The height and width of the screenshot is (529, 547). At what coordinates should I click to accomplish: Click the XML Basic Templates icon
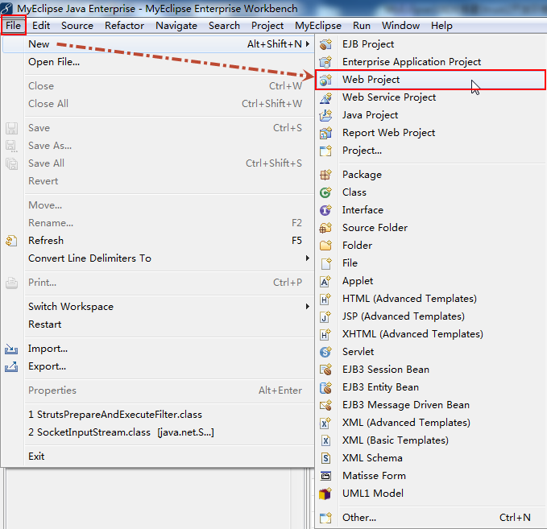point(325,440)
